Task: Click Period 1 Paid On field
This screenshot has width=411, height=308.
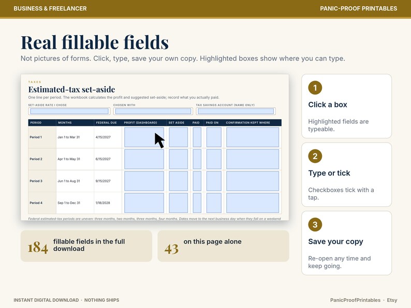Action: tap(214, 137)
